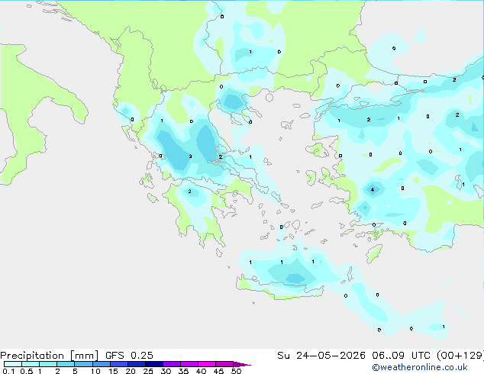Click the 0.1–0.5 mm legend swatch

[x=13, y=364]
